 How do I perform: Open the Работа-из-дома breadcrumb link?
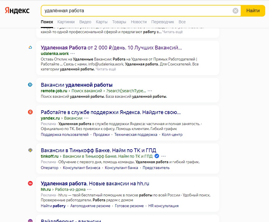pos(70,189)
